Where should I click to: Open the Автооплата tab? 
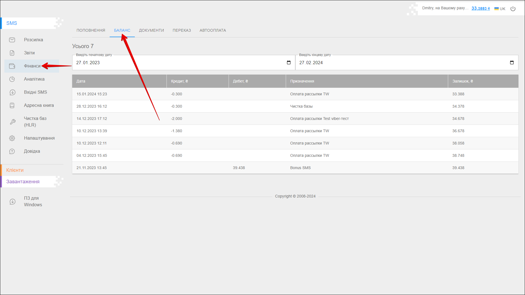(x=212, y=30)
